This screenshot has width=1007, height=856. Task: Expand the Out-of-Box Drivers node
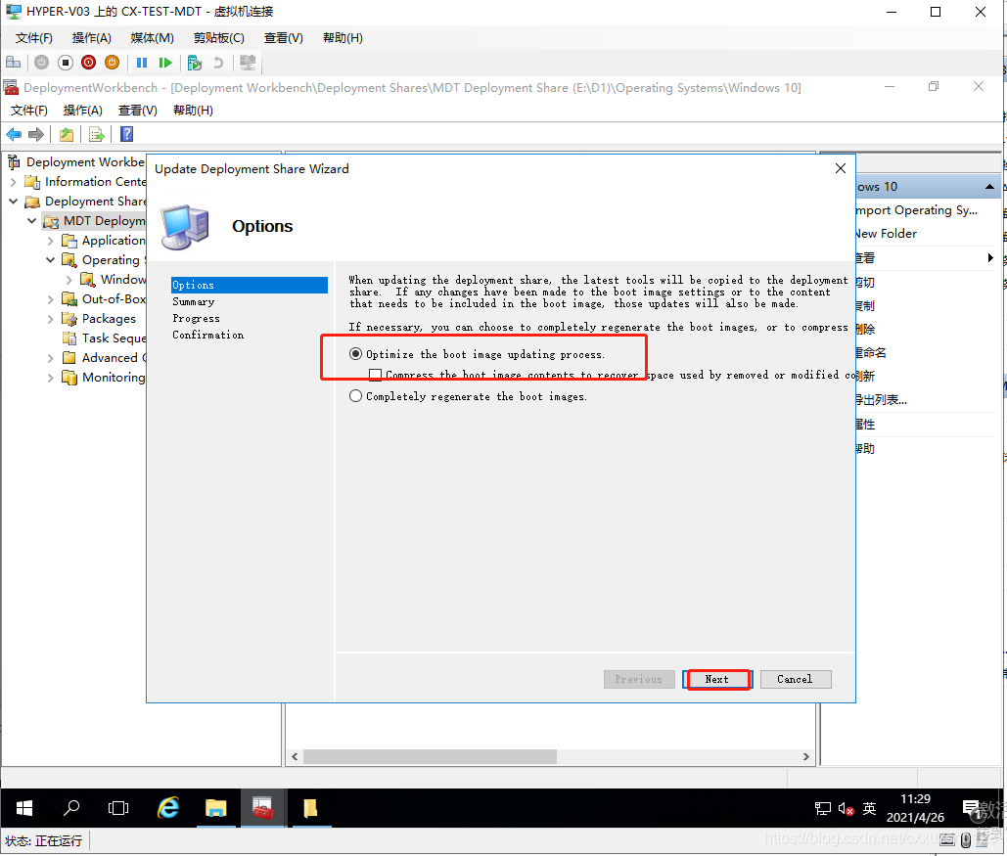coord(51,299)
